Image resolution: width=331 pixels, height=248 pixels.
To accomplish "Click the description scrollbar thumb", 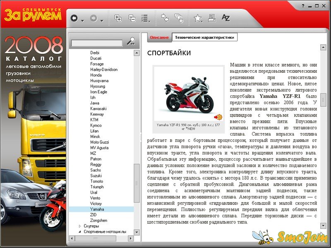I will [323, 100].
